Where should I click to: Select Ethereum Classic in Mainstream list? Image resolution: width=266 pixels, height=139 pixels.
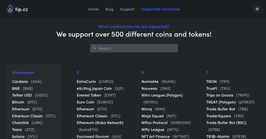pyautogui.click(x=34, y=116)
